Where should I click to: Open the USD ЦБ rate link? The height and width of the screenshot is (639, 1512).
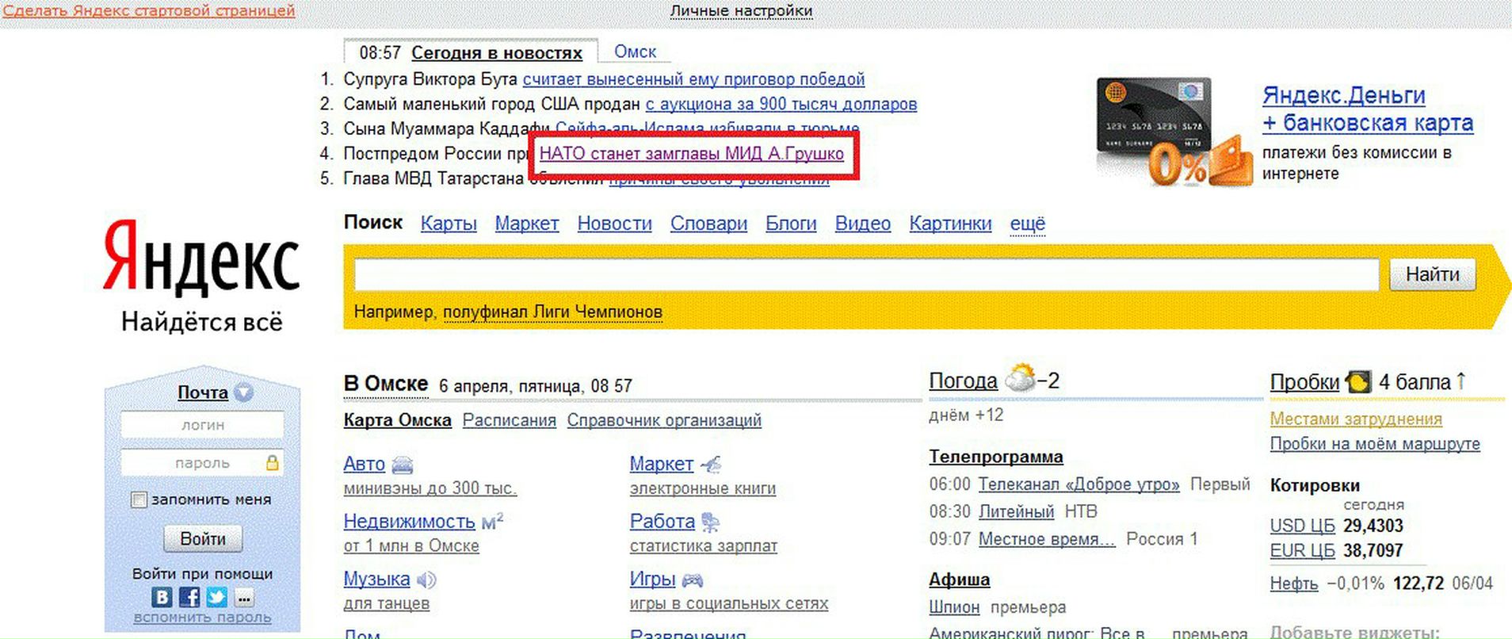tap(1303, 526)
